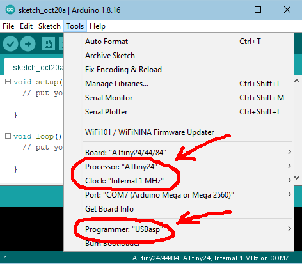Image resolution: width=302 pixels, height=264 pixels.
Task: Open the Sketch menu
Action: click(49, 26)
